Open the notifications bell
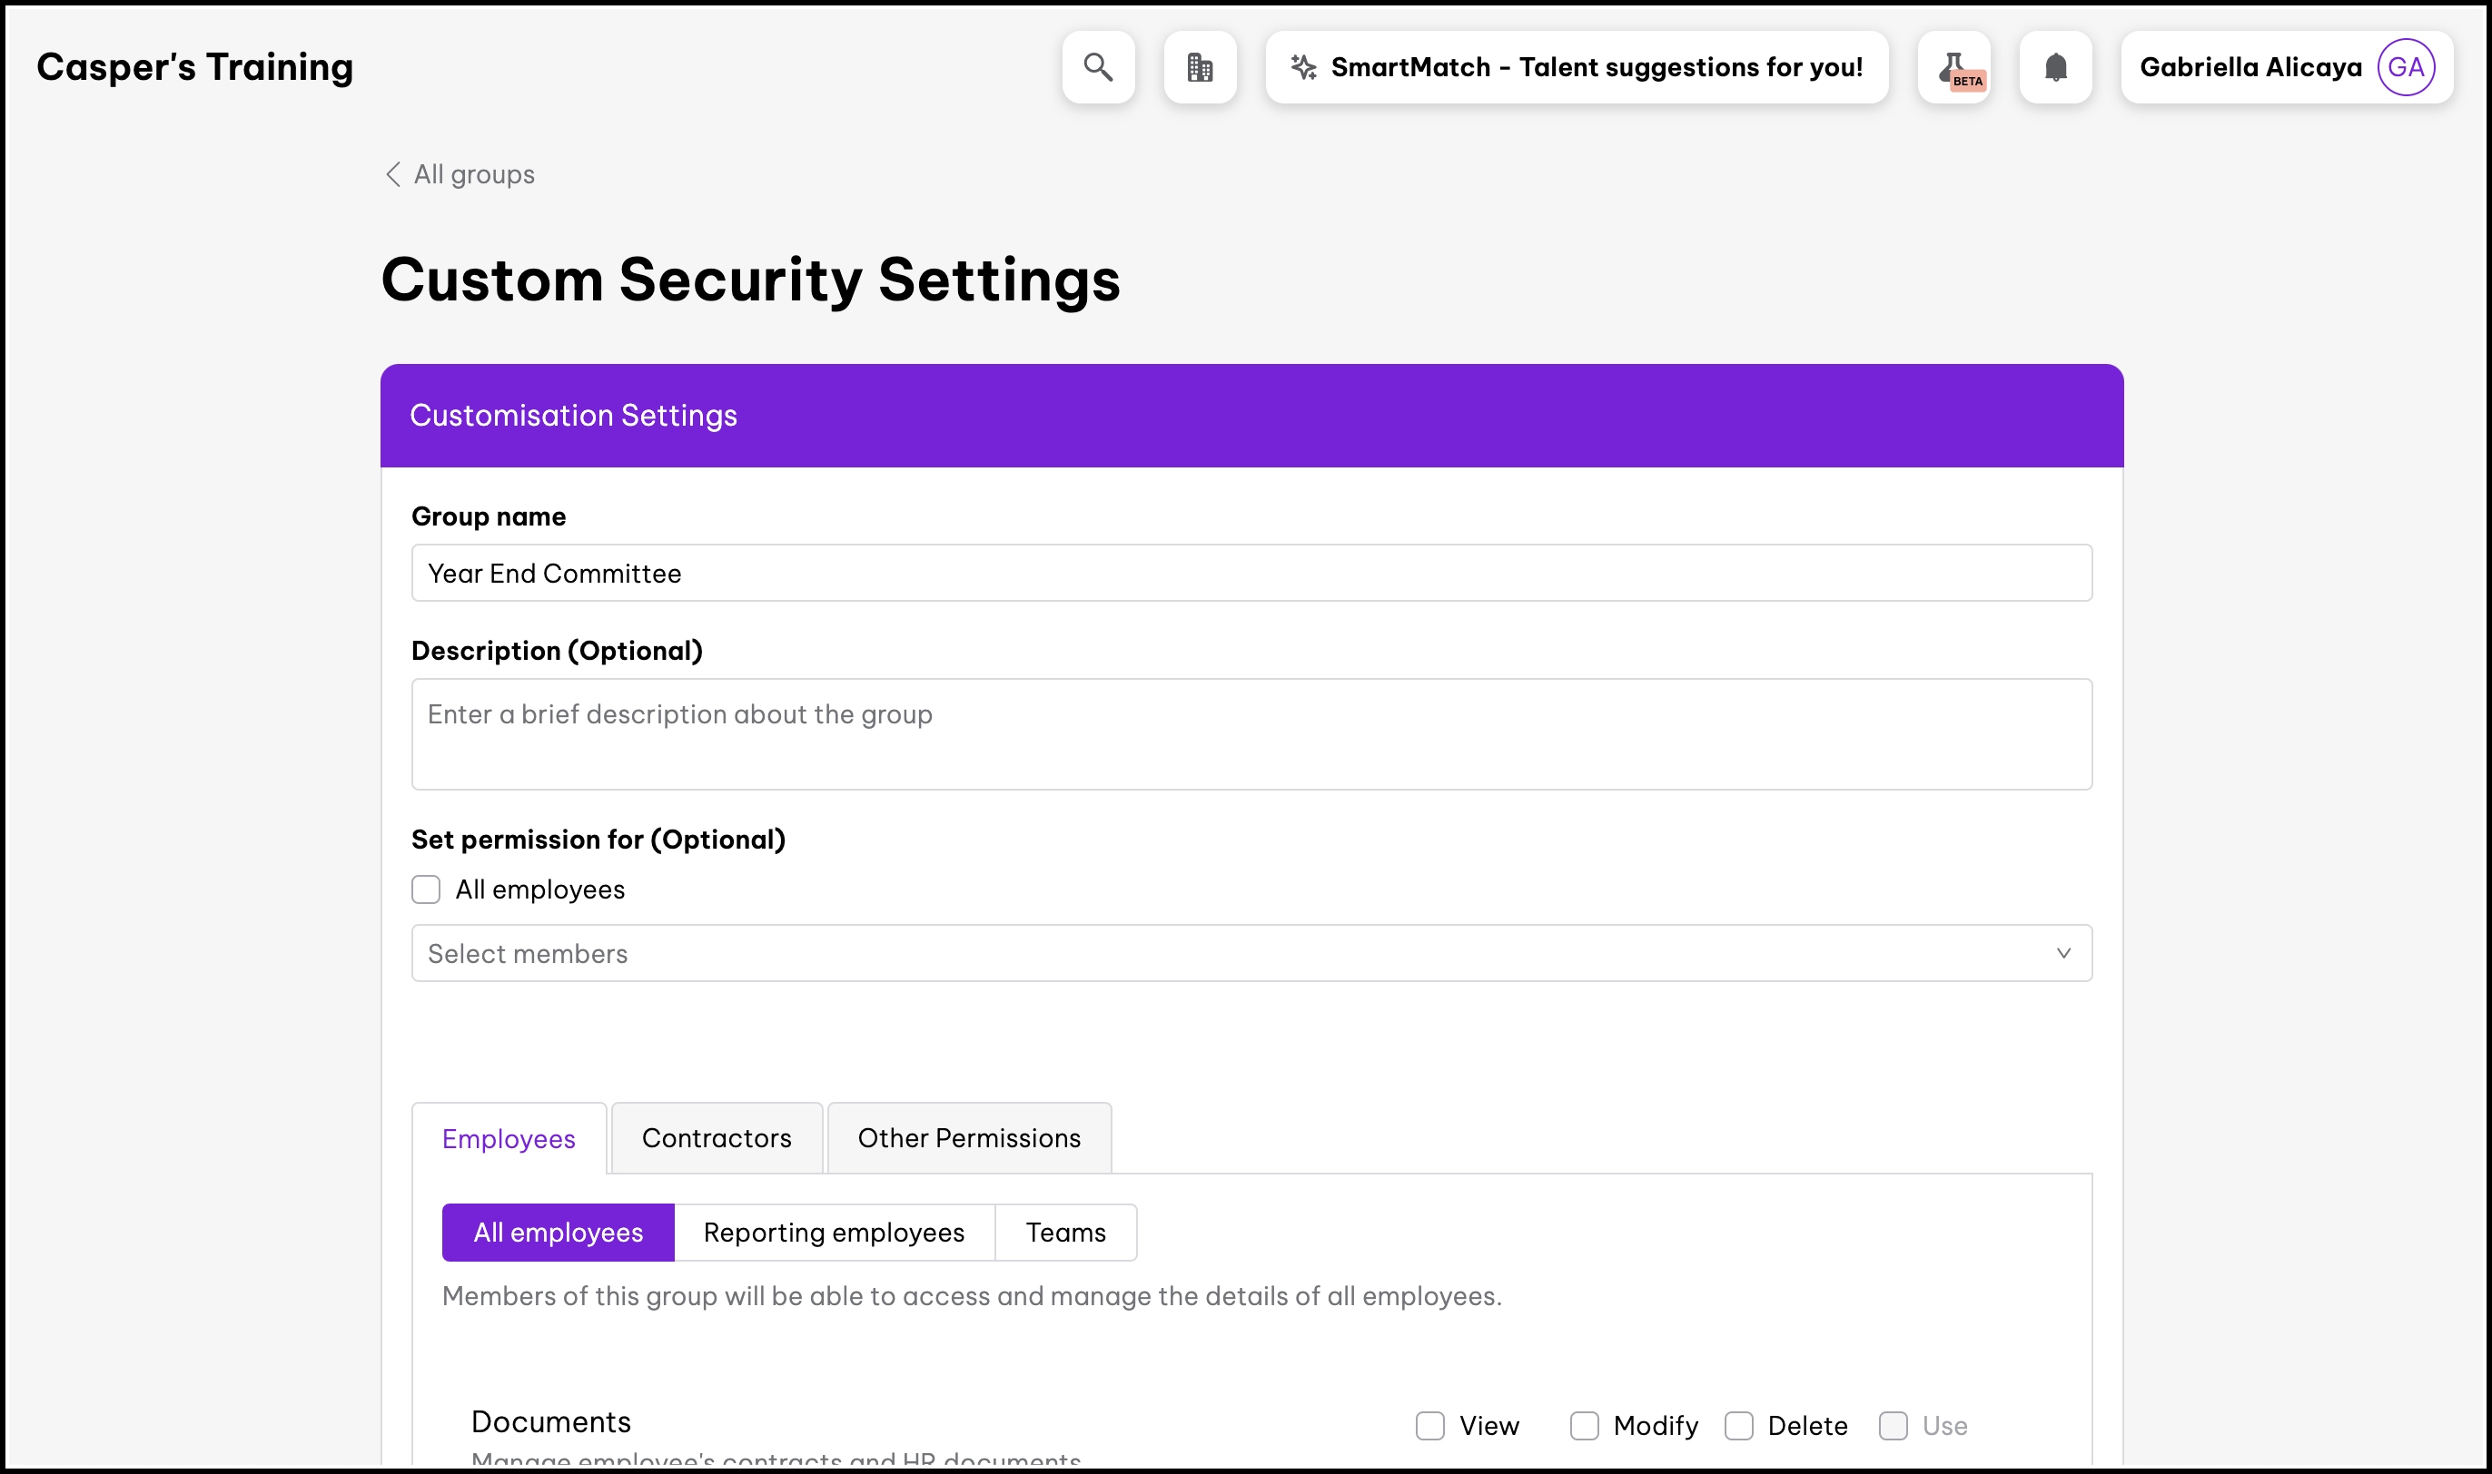Image resolution: width=2492 pixels, height=1474 pixels. (2056, 66)
